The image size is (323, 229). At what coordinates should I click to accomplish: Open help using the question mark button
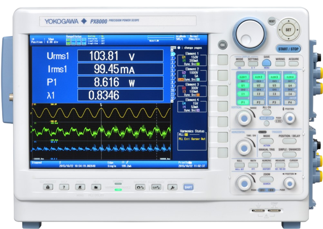point(63,187)
